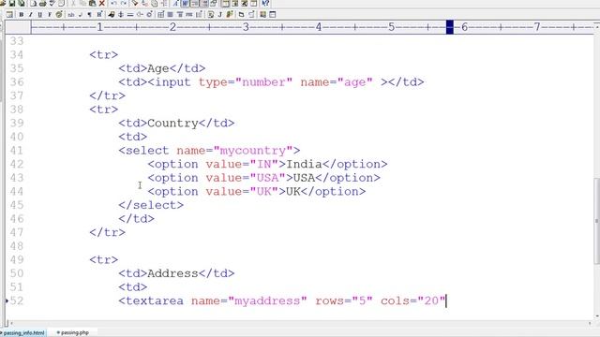Click the <td>Address</td> code on line 50

tap(176, 273)
